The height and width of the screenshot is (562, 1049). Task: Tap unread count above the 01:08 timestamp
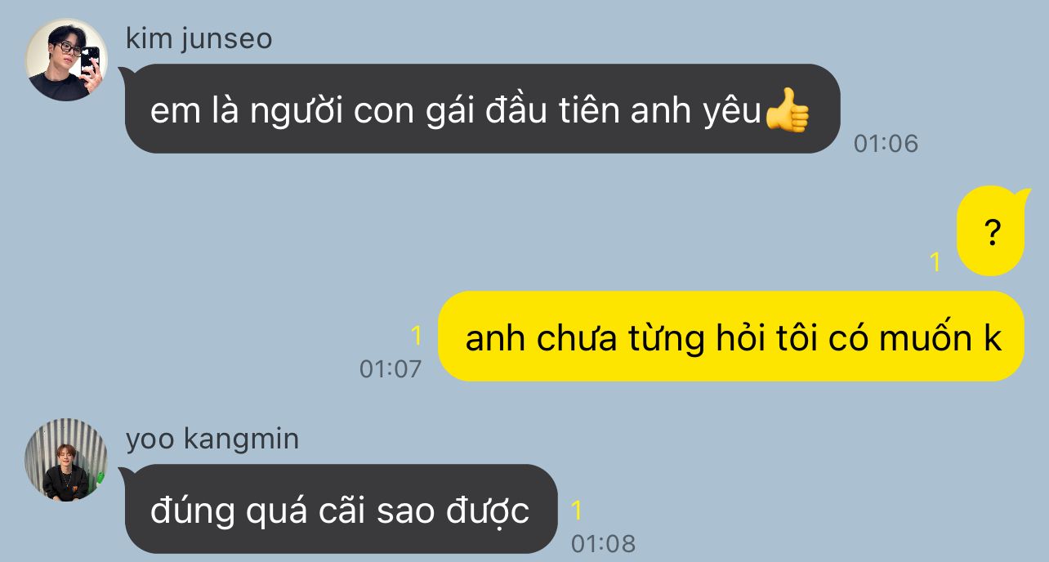coord(577,511)
